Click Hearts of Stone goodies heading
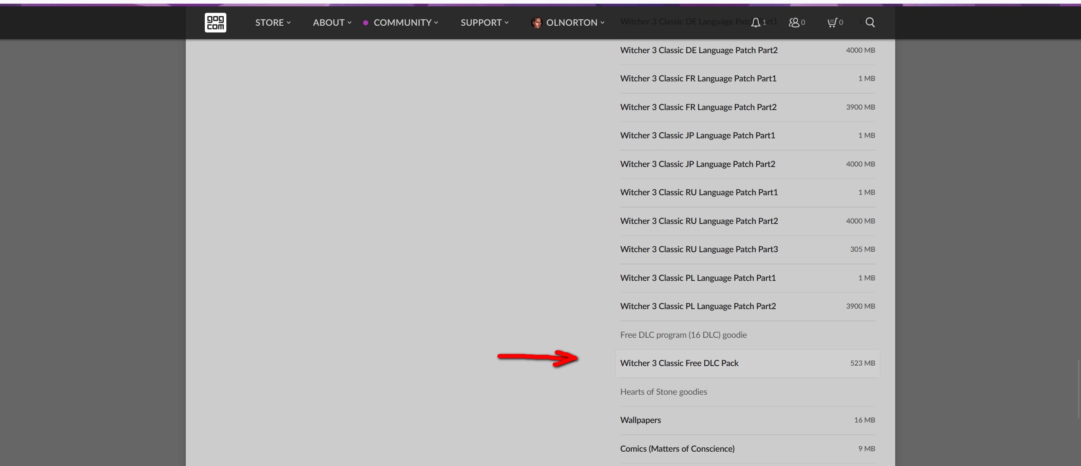This screenshot has width=1081, height=466. 663,392
